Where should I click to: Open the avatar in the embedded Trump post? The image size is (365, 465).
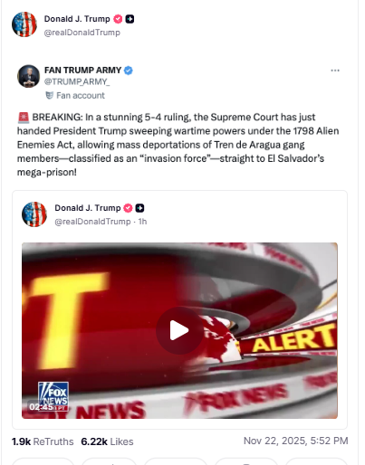point(34,214)
